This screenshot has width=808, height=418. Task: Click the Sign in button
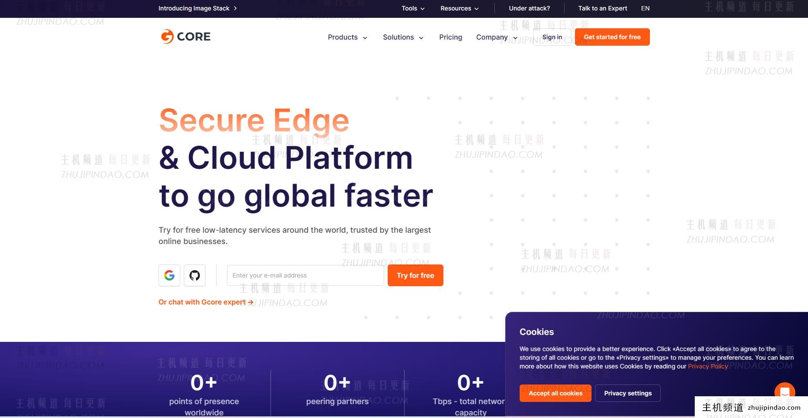point(552,37)
